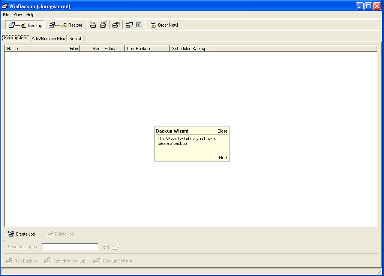Click the Last Backup column header
This screenshot has width=384, height=276.
147,48
